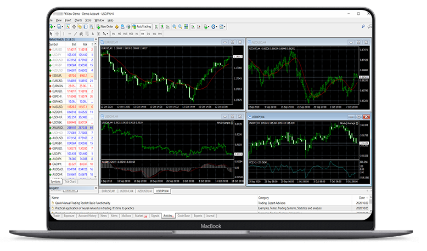Sort articles by Category column header
Viewport: 427px width, 251px height.
[x=263, y=198]
